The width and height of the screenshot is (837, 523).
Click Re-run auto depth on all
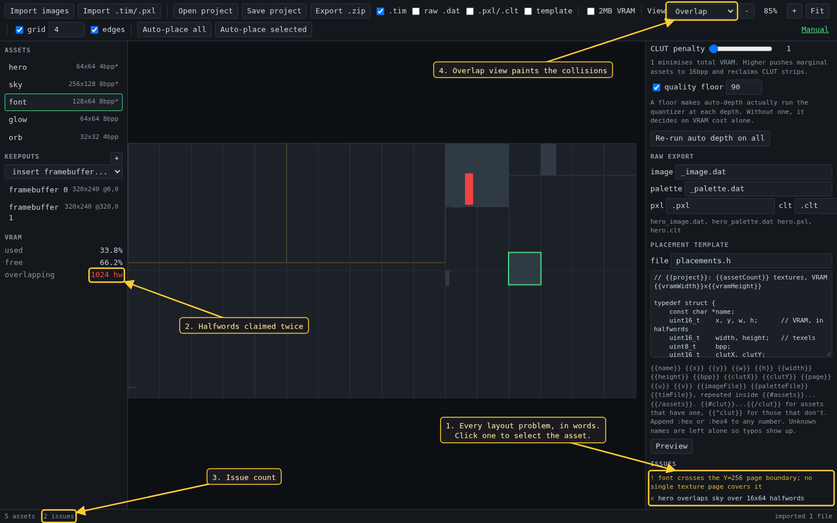click(x=710, y=138)
